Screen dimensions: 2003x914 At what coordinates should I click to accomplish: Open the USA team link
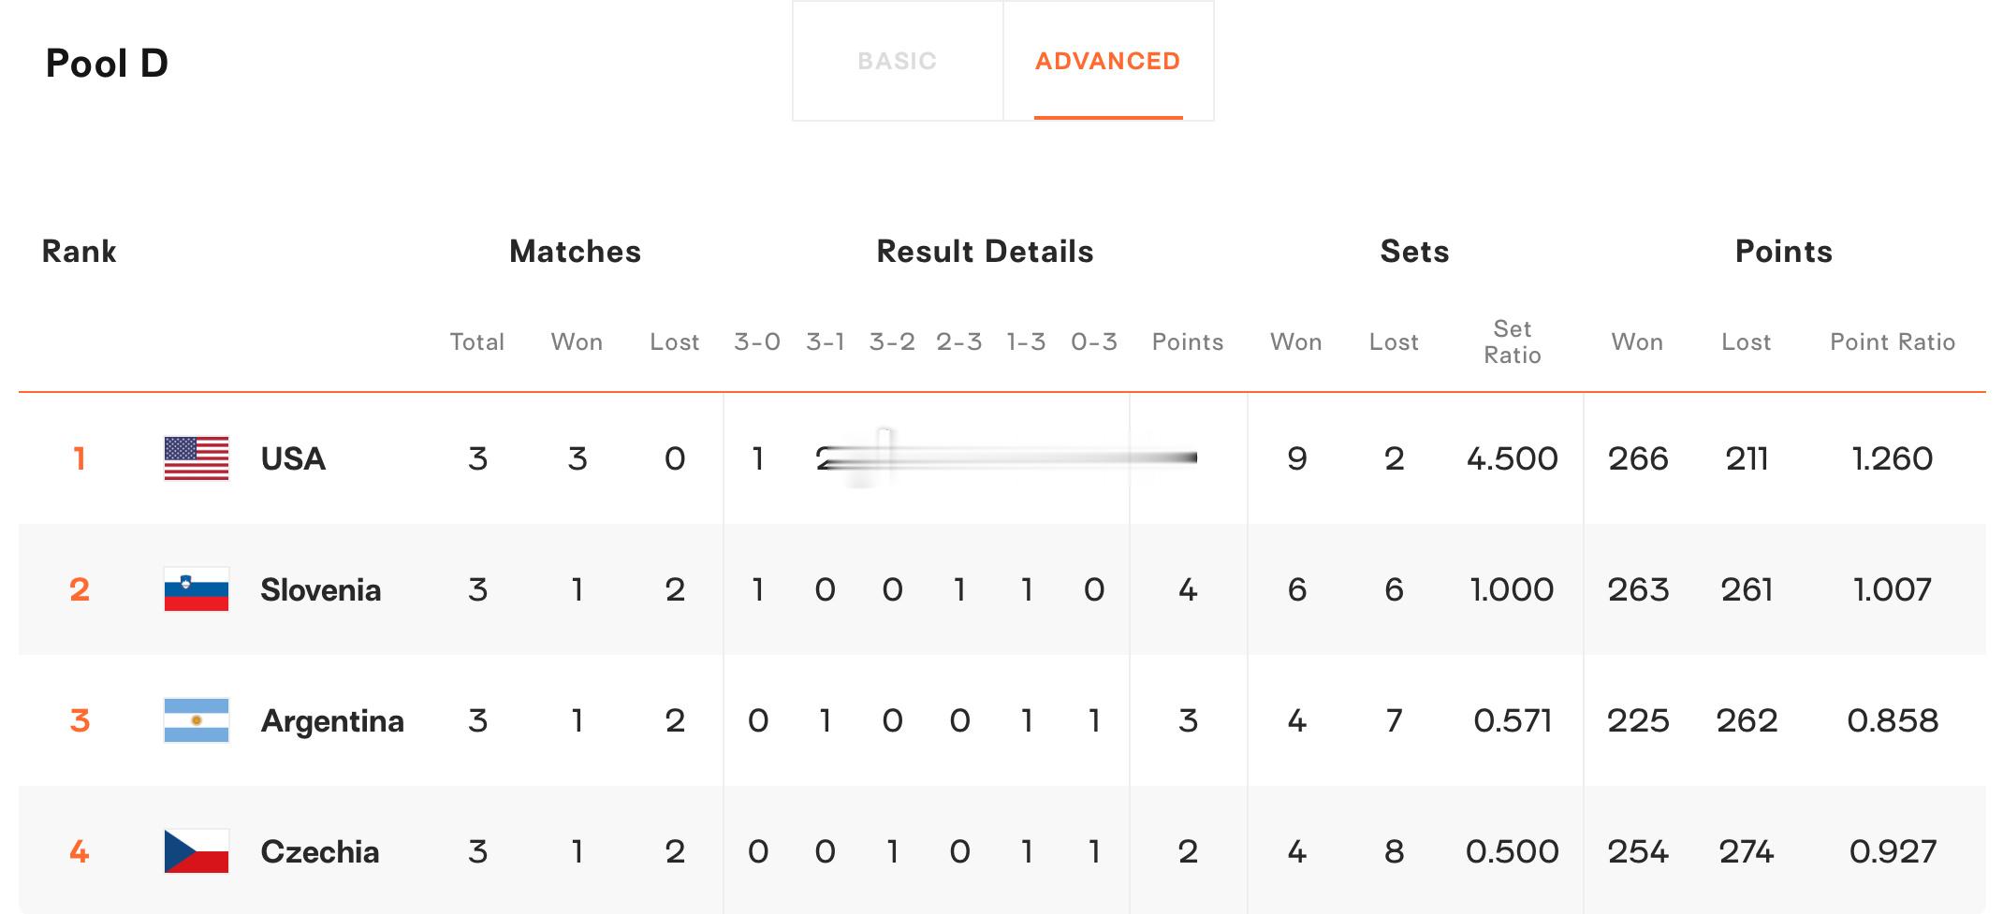point(293,458)
